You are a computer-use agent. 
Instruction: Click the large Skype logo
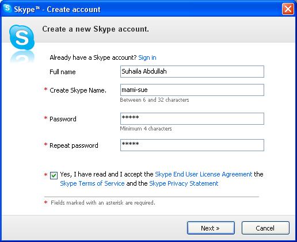click(x=22, y=38)
